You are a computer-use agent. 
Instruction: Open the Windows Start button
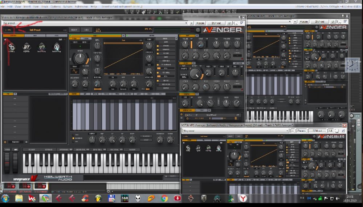(5, 198)
